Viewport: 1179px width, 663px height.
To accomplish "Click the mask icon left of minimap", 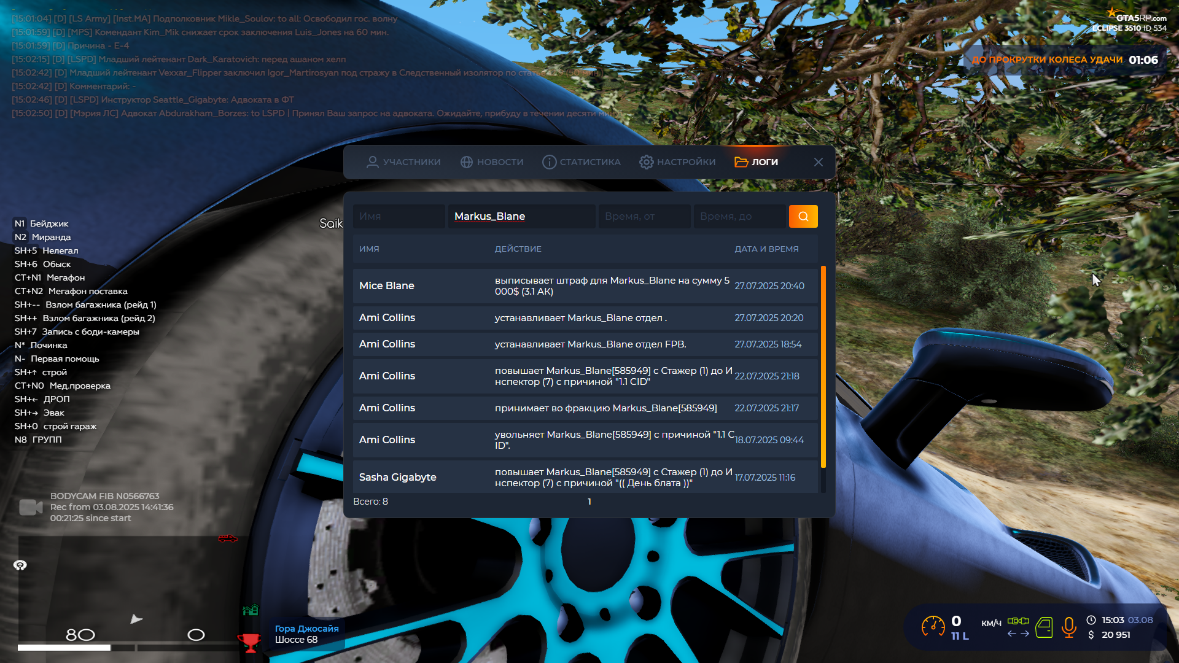I will [20, 565].
